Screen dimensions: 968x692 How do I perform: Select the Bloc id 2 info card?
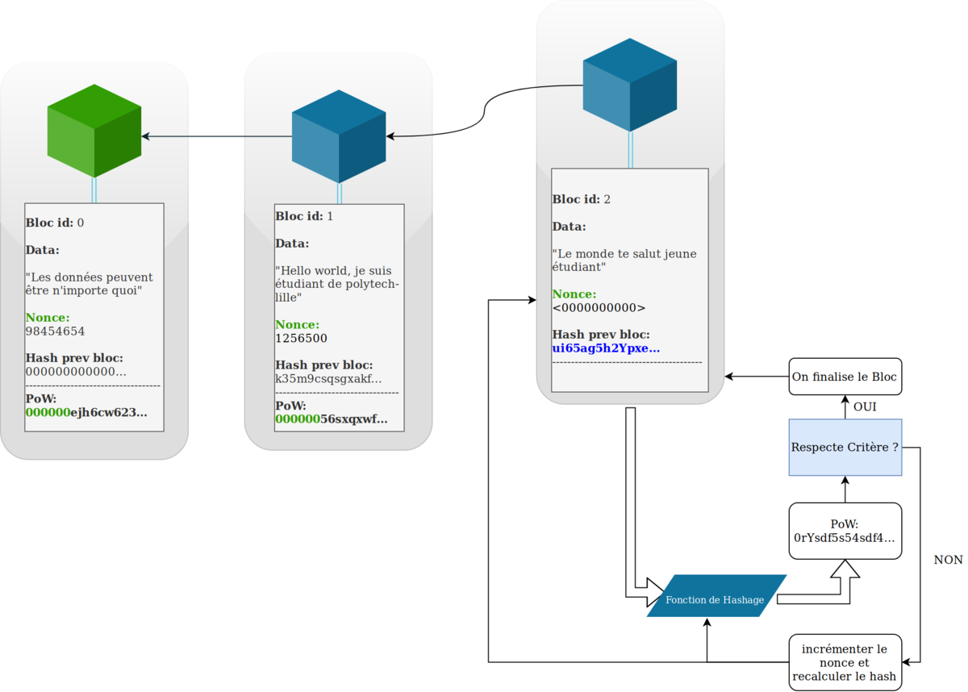[x=629, y=280]
